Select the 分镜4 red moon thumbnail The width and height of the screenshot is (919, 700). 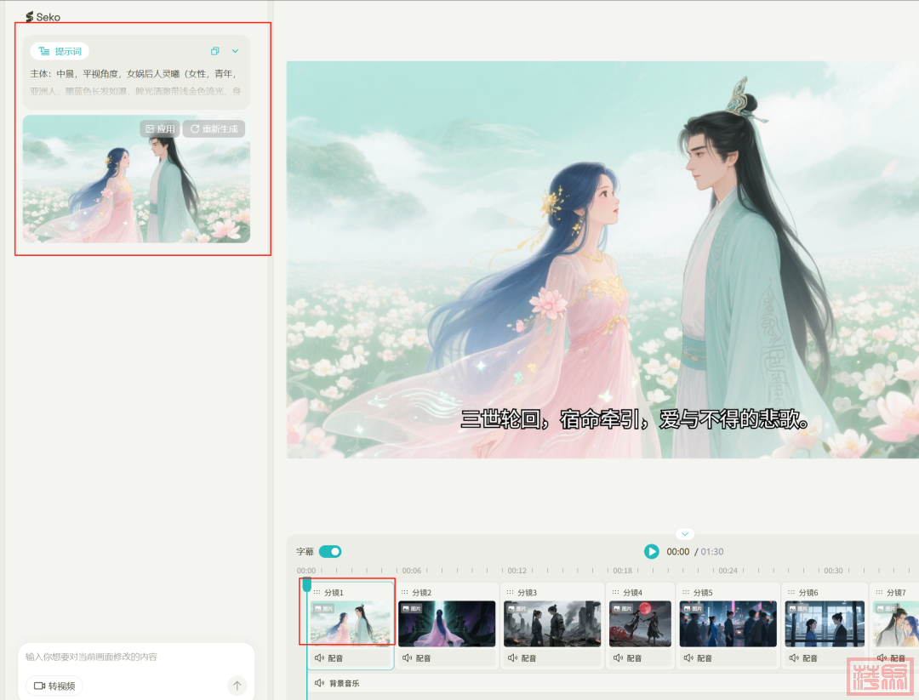pos(640,623)
